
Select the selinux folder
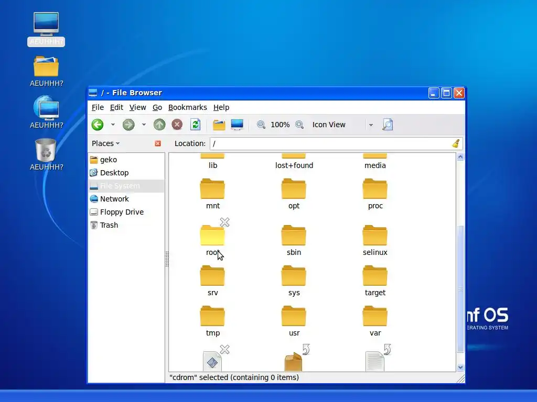coord(375,240)
